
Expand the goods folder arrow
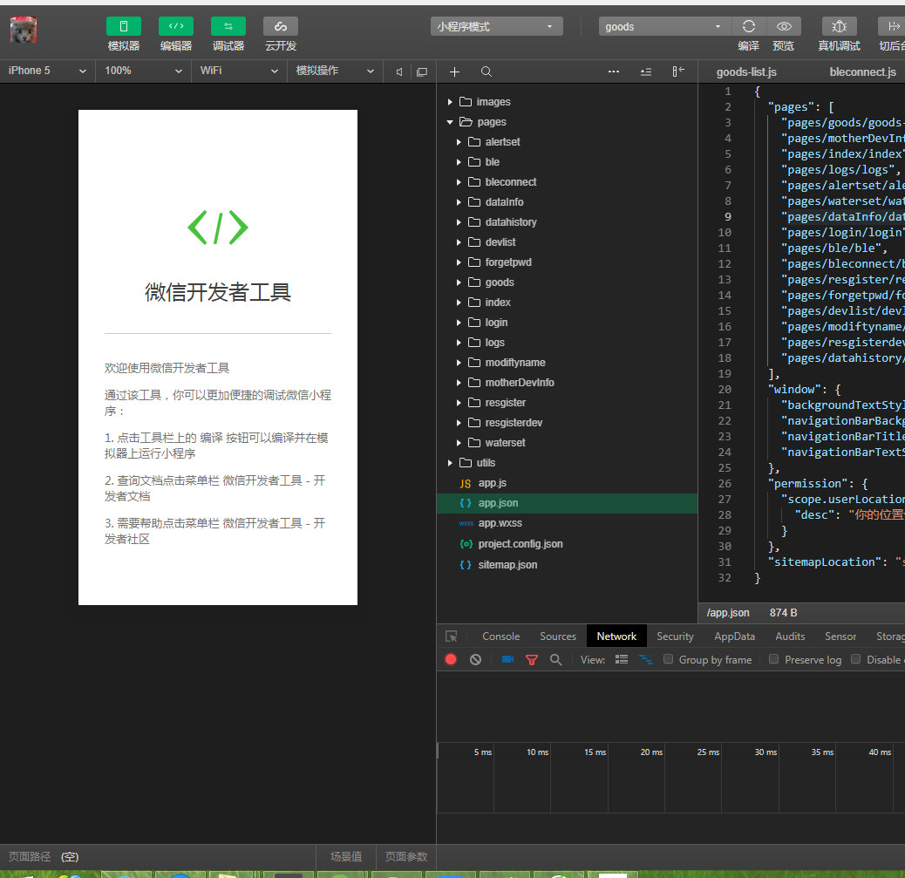(x=459, y=282)
